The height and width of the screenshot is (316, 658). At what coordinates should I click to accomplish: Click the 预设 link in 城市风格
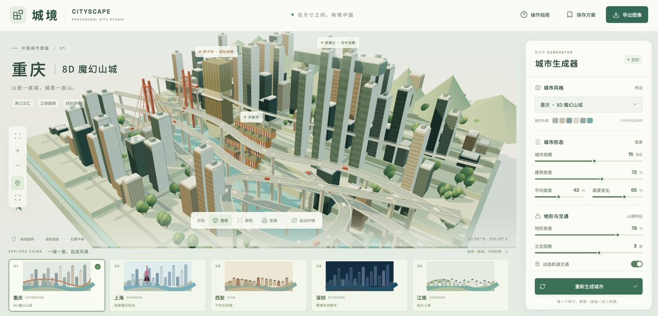coord(638,88)
